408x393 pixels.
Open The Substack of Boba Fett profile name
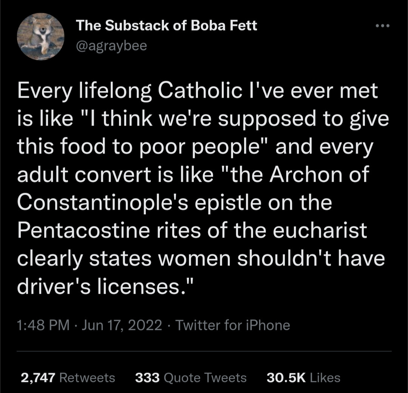click(x=167, y=25)
